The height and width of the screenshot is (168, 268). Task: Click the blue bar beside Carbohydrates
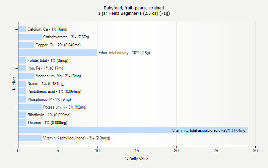pos(30,37)
